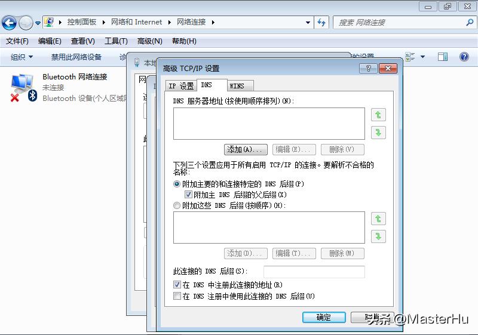Open the 高级(N) menu
This screenshot has height=335, width=478.
(150, 41)
